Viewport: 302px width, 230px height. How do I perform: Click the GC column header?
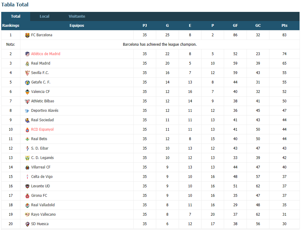(258, 26)
